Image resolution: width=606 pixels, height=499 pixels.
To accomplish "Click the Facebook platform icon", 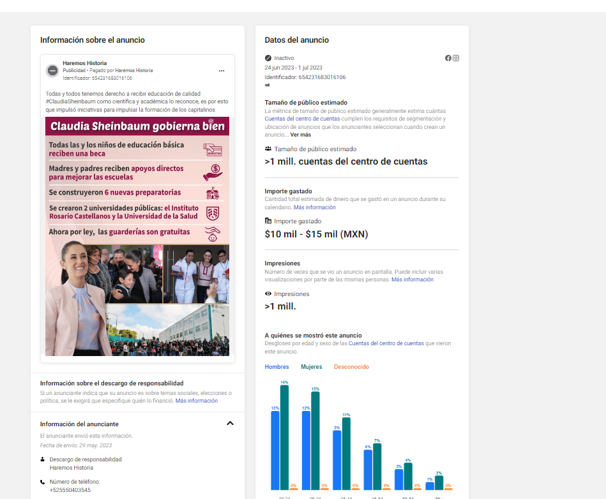I will (x=448, y=58).
